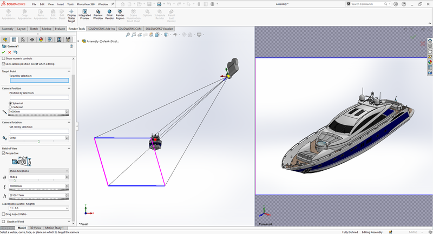Click the field of view angle slider
This screenshot has width=433, height=234.
click(x=39, y=180)
